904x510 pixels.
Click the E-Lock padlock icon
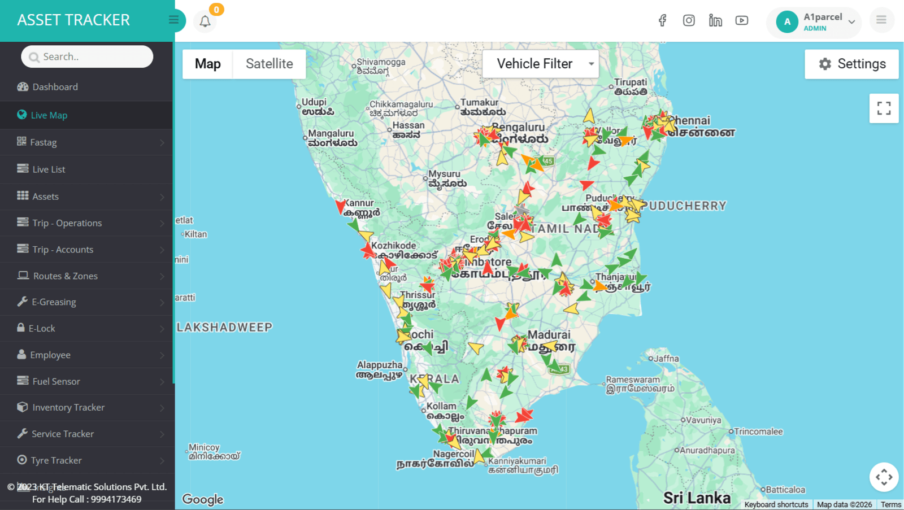[21, 328]
